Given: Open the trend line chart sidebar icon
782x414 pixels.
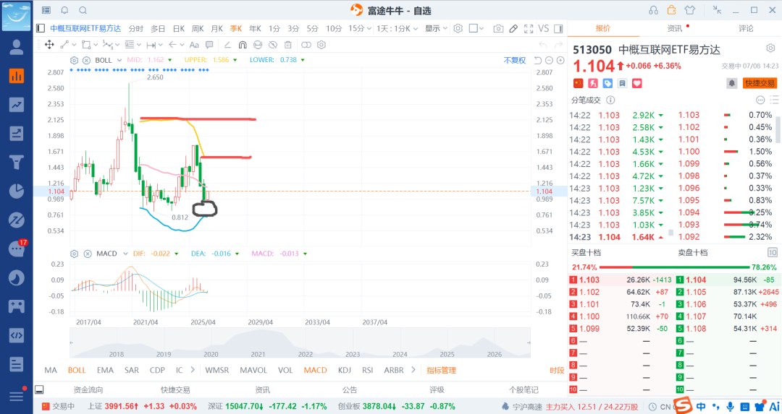Looking at the screenshot, I should click(x=17, y=105).
